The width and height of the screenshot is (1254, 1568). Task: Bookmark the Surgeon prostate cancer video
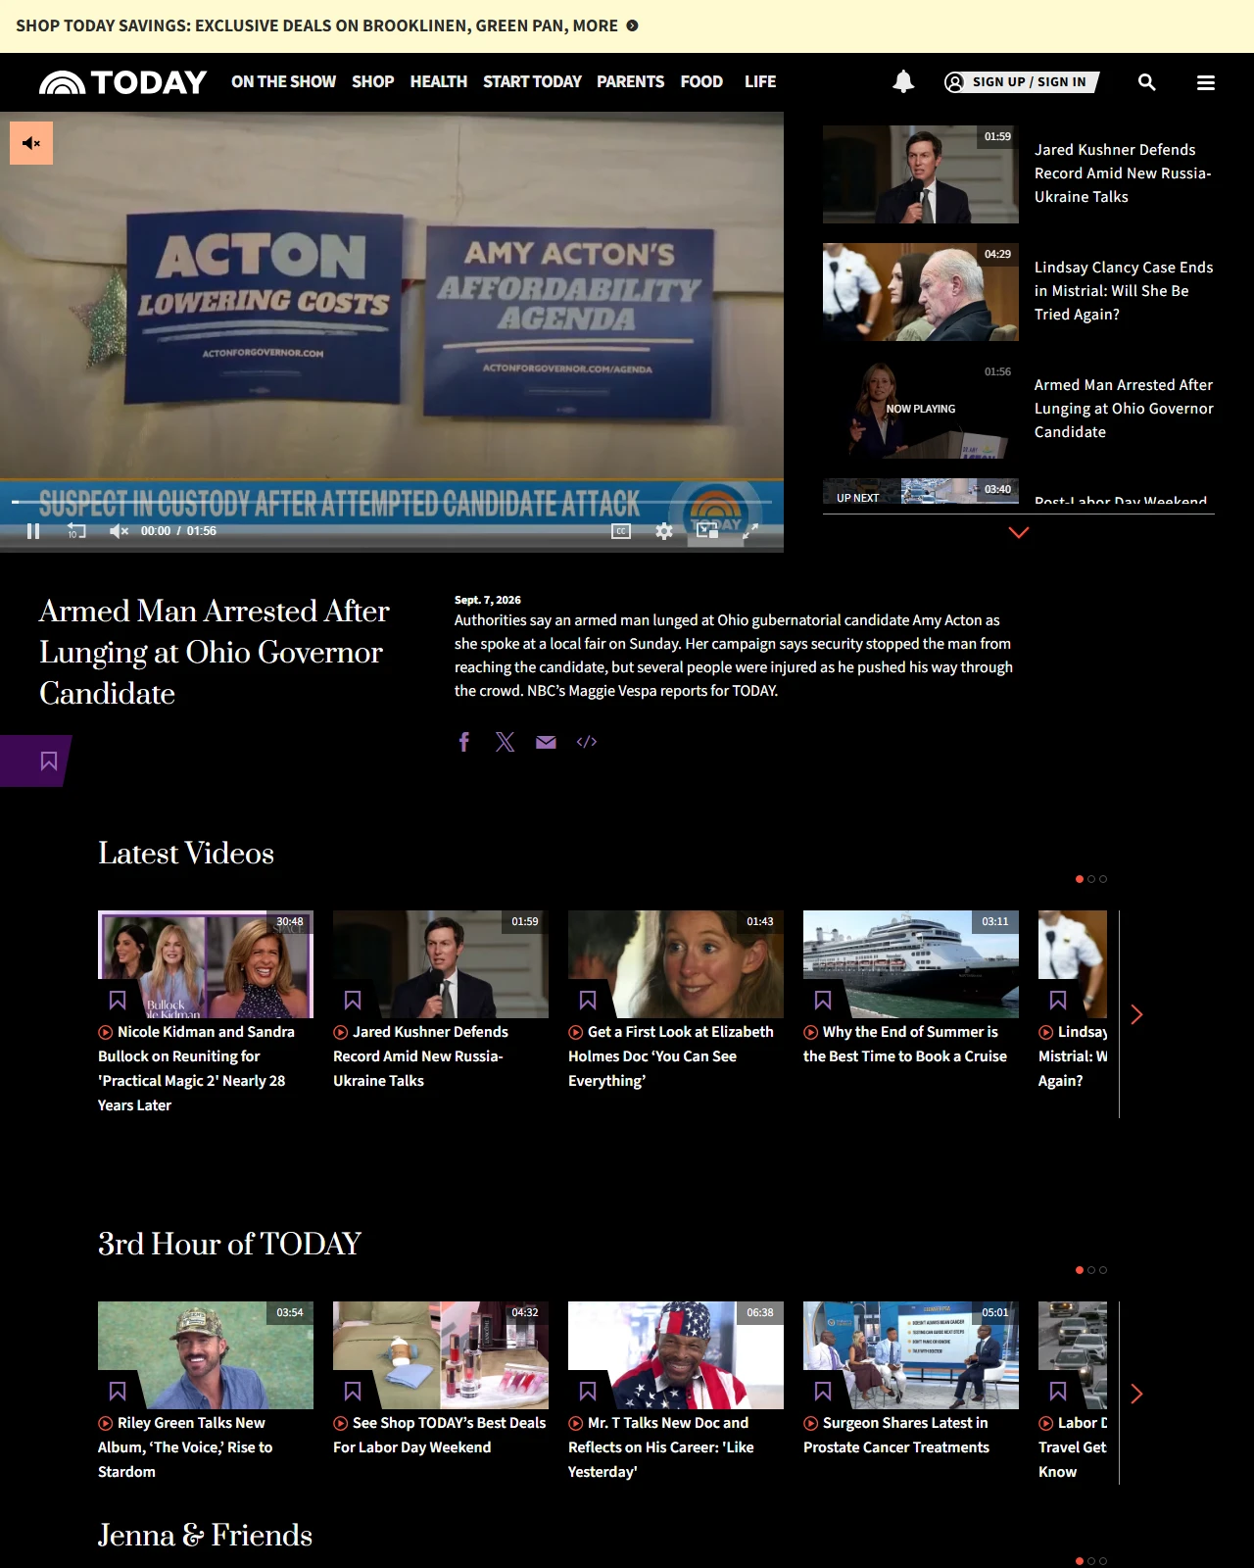point(823,1392)
